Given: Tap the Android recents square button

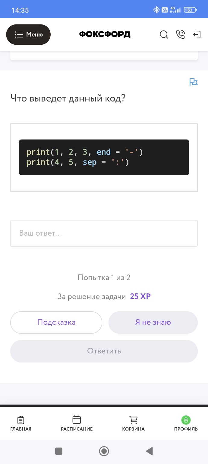Looking at the screenshot, I should [x=58, y=451].
